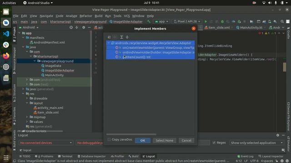Click the No debuggable processes field
This screenshot has width=291, height=163.
pos(90,143)
